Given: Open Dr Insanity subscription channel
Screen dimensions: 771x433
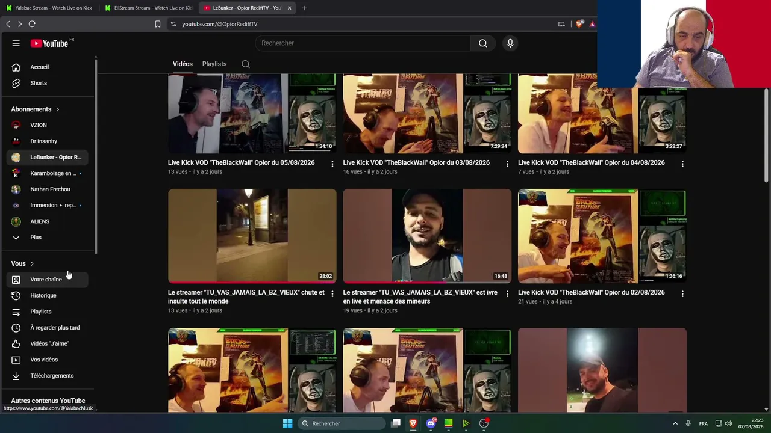Looking at the screenshot, I should coord(48,141).
